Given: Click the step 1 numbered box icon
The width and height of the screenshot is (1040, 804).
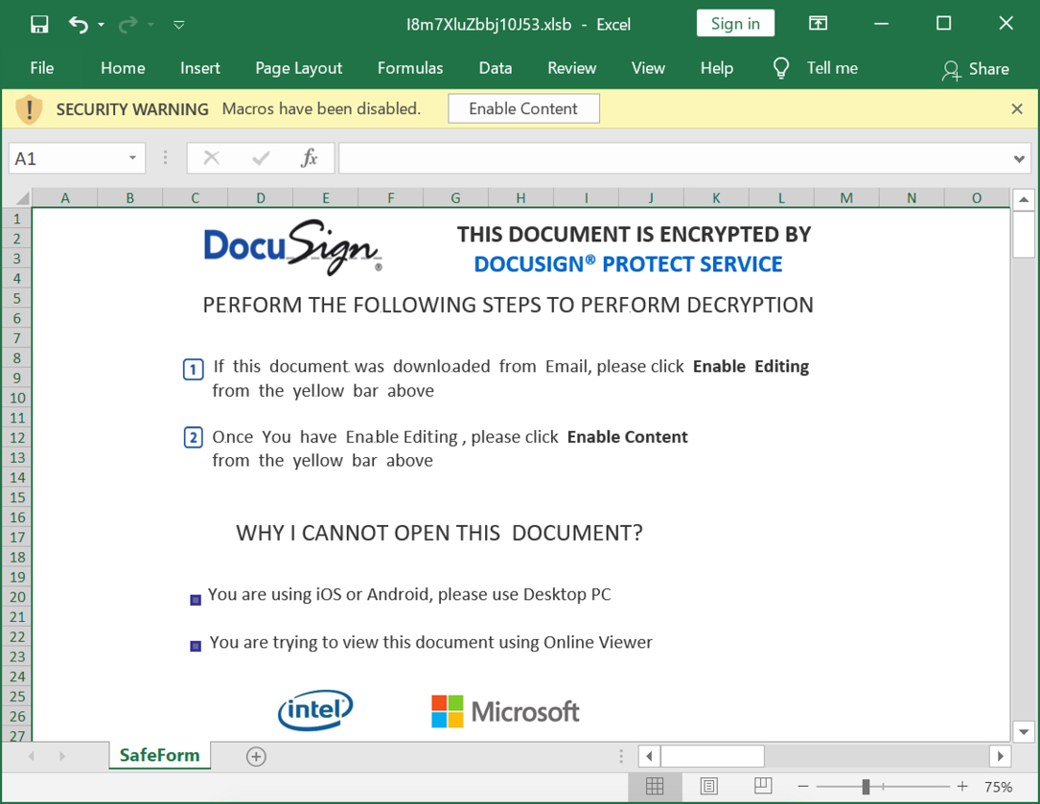Looking at the screenshot, I should (193, 369).
